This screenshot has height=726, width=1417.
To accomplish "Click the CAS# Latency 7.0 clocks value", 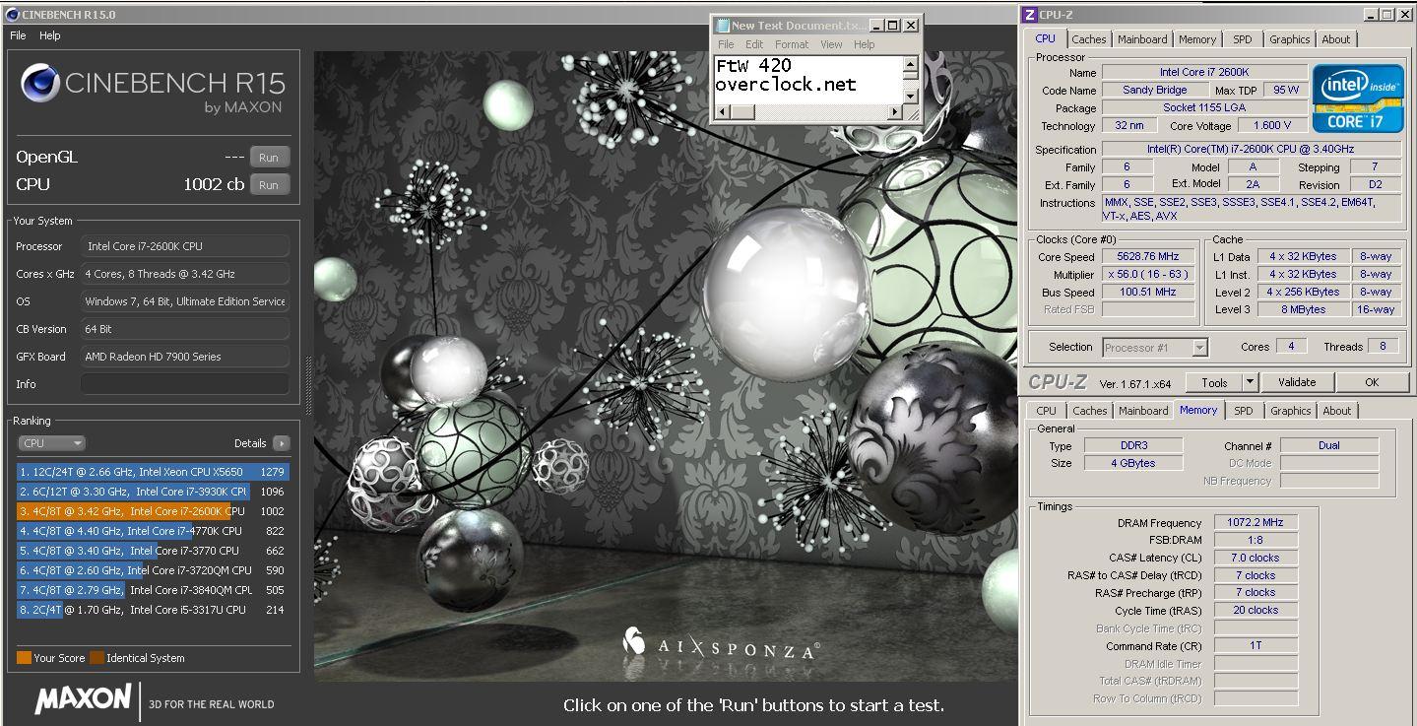I will click(1256, 558).
